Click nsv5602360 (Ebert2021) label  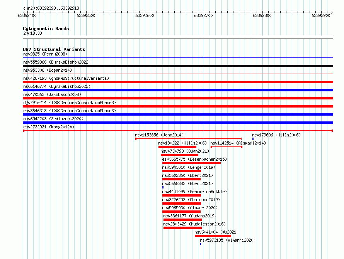187,175
